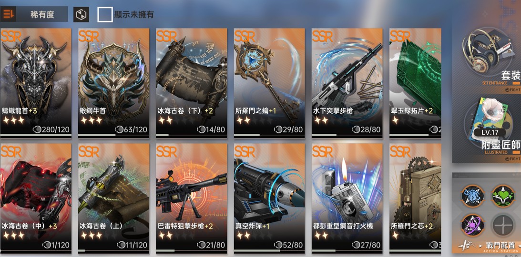Select the 鑄鐵龍首 SSR card

[x=36, y=82]
